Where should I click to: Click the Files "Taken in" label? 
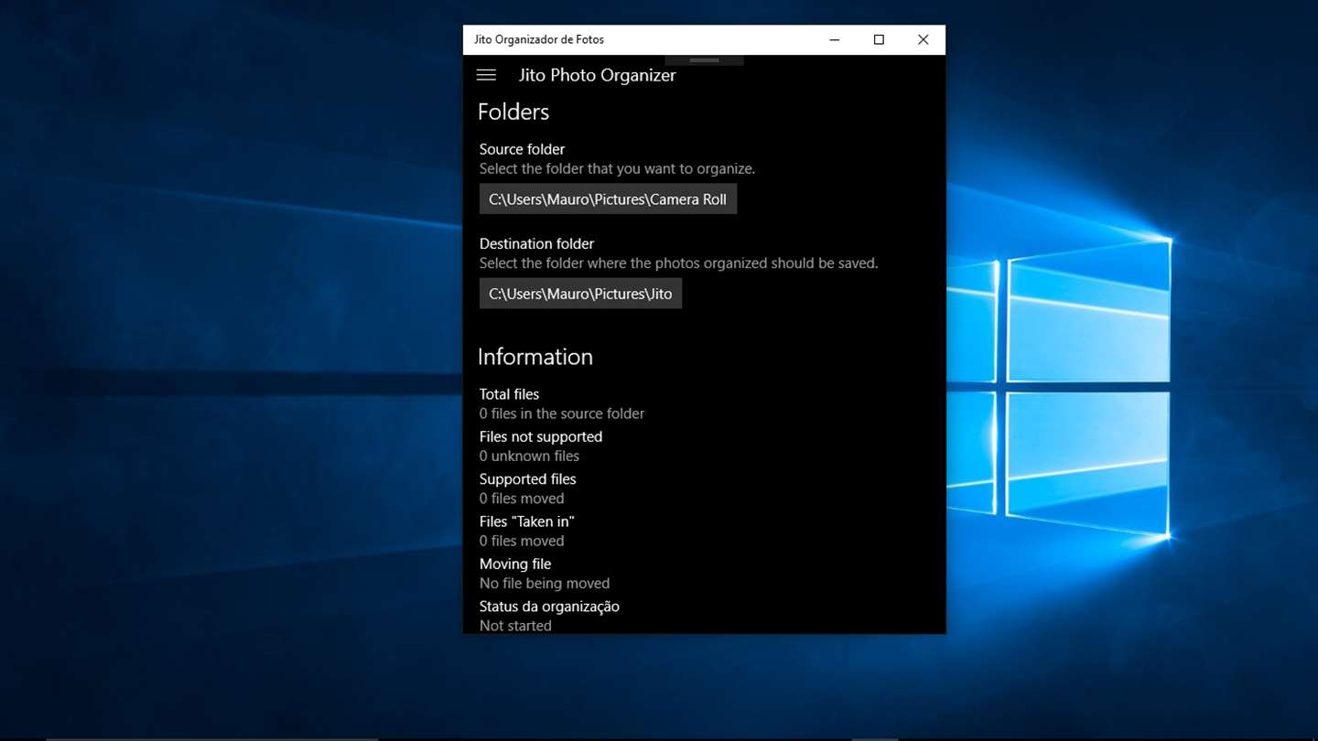[526, 521]
